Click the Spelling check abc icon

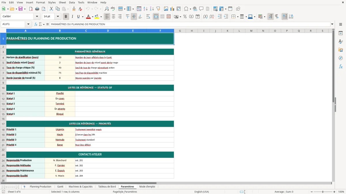click(x=113, y=9)
